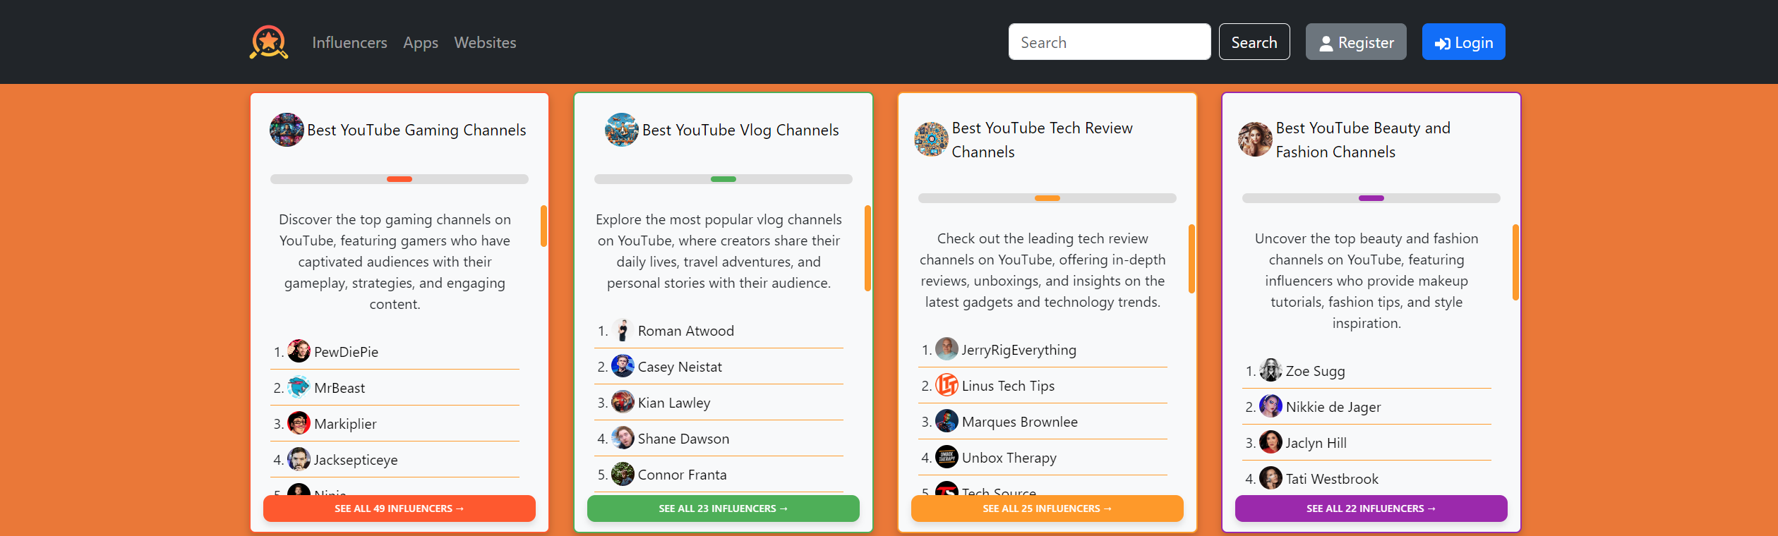The width and height of the screenshot is (1778, 536).
Task: Click the blue Login button
Action: click(1463, 42)
